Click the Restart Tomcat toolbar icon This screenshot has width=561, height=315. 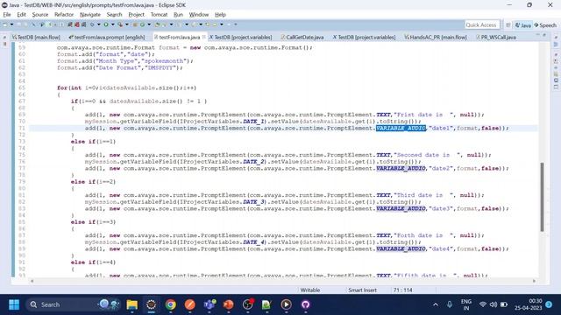pos(84,24)
